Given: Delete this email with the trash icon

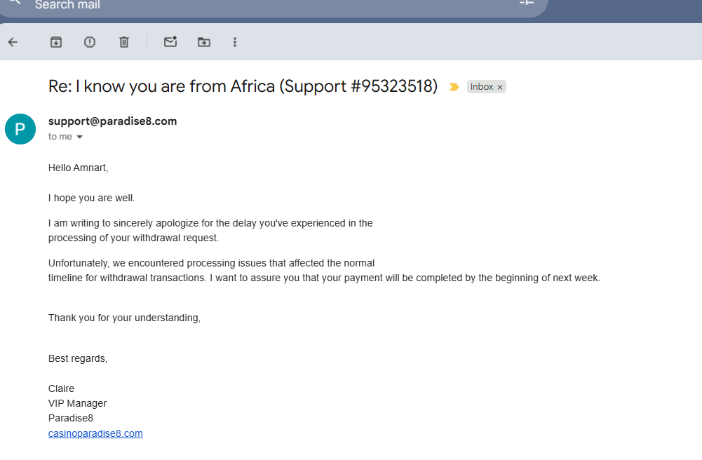Looking at the screenshot, I should point(124,42).
